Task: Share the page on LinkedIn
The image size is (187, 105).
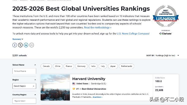Action: [x=26, y=45]
